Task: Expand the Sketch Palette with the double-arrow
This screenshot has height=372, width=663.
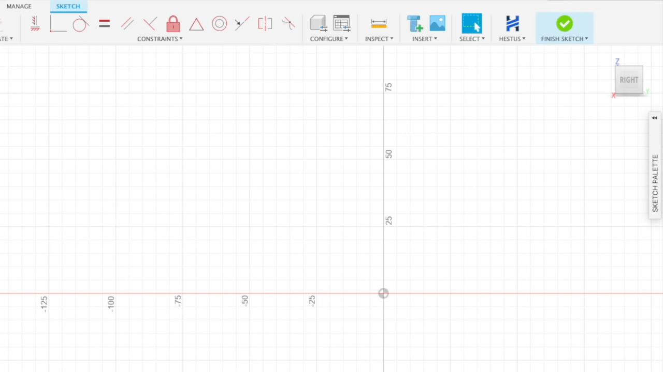Action: pos(655,118)
